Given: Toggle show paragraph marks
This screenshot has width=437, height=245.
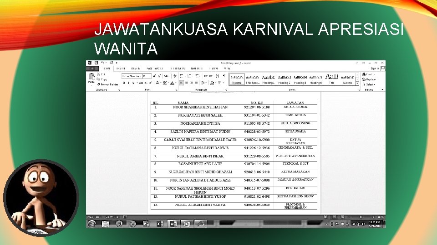Looking at the screenshot, I should point(224,76).
